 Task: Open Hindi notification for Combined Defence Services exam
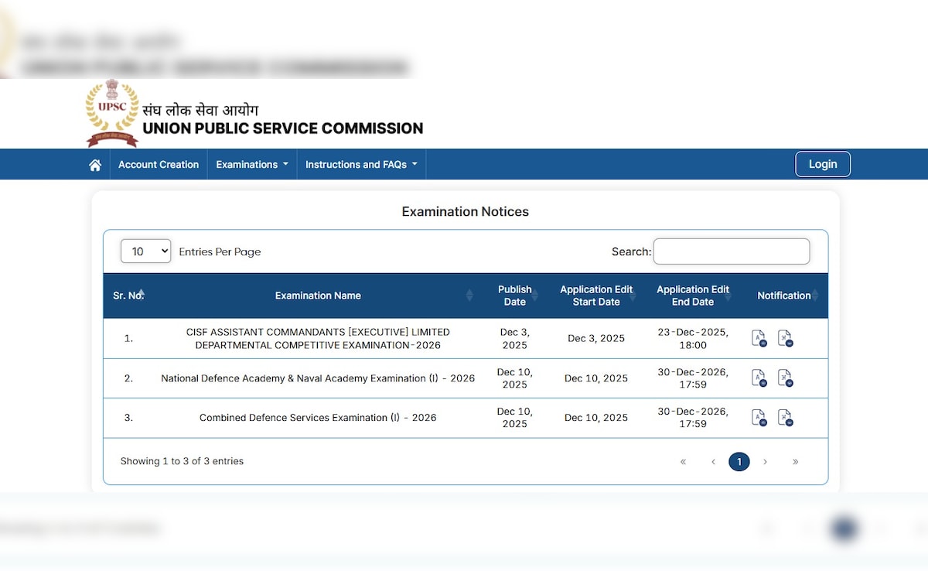(785, 417)
